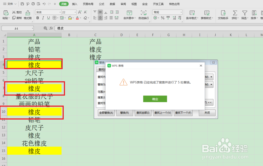Click Merge and Center (合并居中) icon
This screenshot has width=263, height=166.
129,13
